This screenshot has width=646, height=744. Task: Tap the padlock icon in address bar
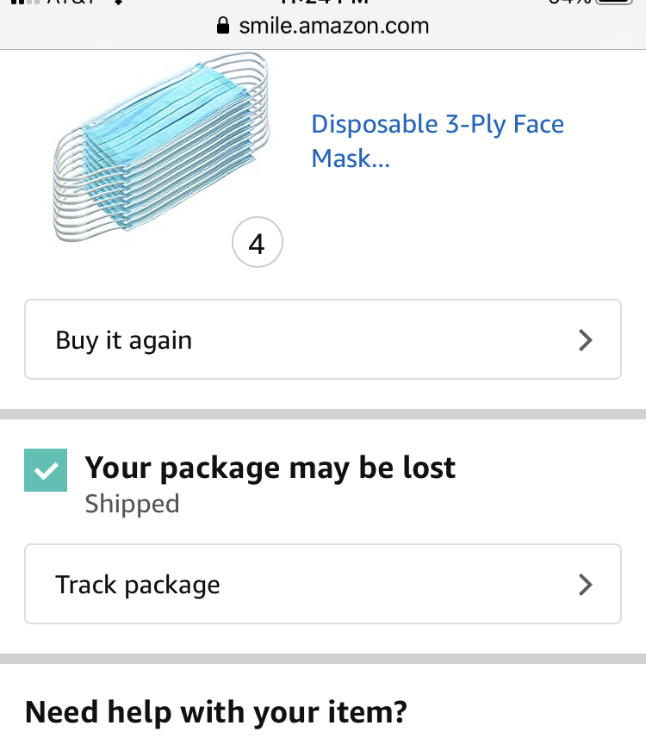(x=224, y=26)
